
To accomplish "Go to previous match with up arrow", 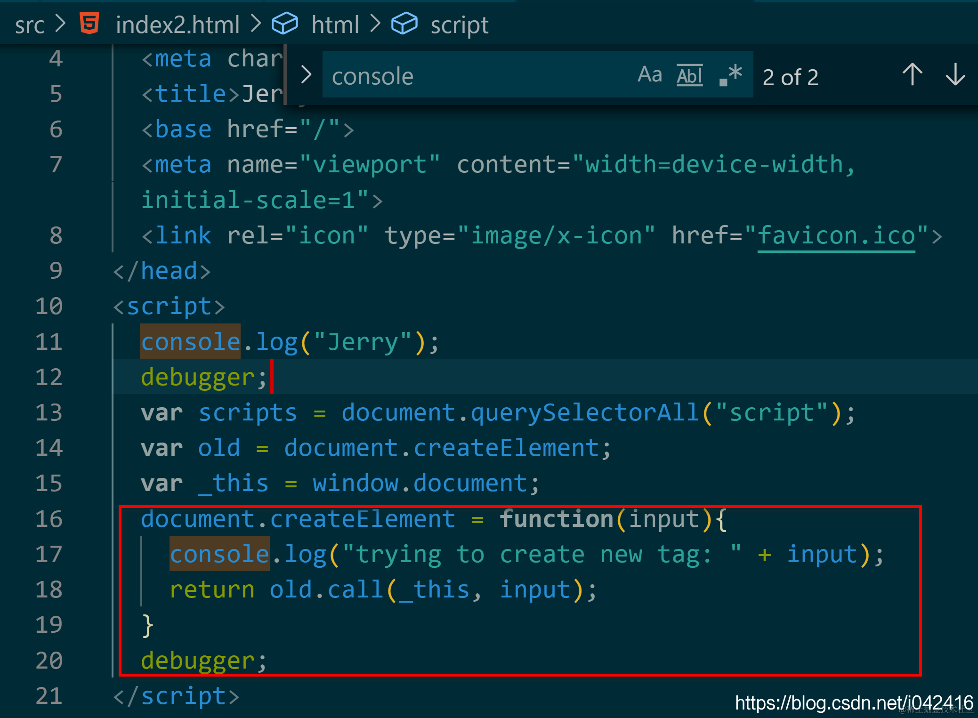I will tap(912, 75).
